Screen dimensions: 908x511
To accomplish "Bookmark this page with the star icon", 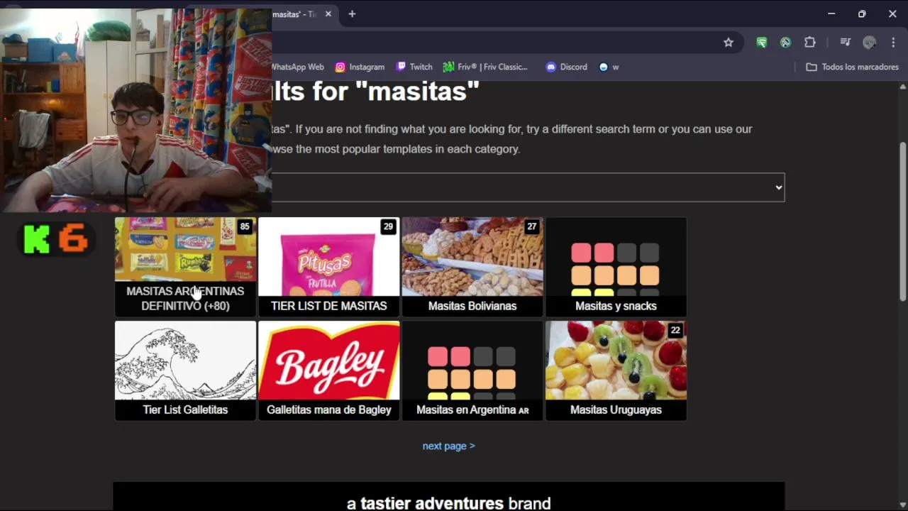I will click(x=729, y=43).
